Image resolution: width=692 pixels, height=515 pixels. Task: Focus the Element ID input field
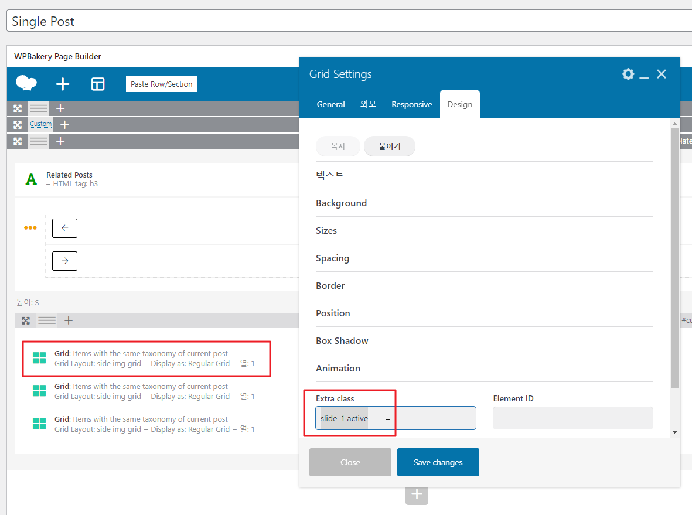coord(573,418)
